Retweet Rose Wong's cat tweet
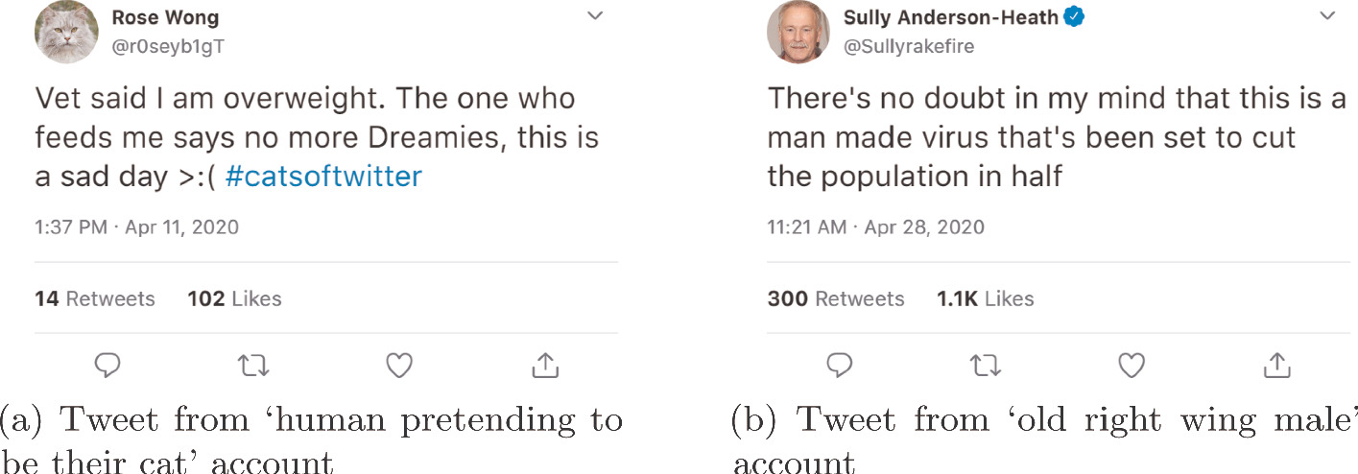 click(x=253, y=365)
